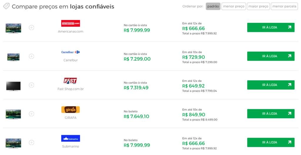Open the Carrefour store logo
This screenshot has height=155, width=301.
[71, 52]
